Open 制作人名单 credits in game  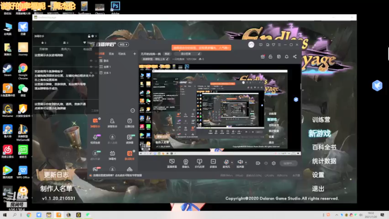[x=56, y=189]
